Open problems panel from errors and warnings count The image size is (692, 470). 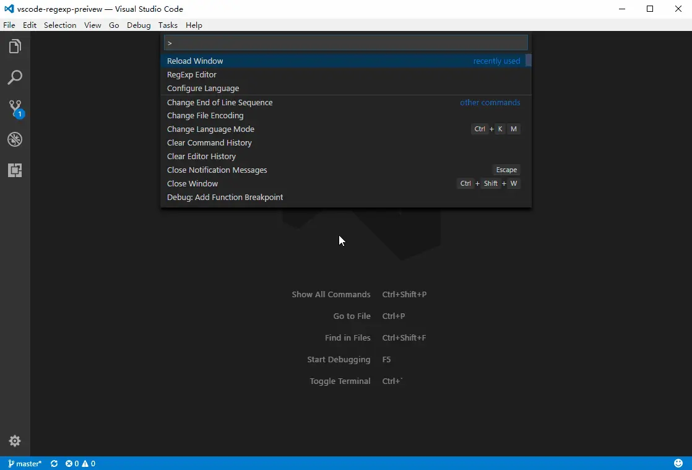[80, 463]
